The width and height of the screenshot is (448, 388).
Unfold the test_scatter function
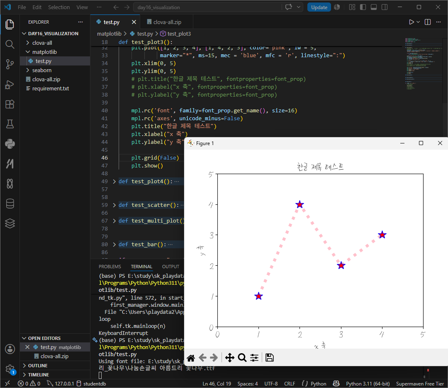114,205
